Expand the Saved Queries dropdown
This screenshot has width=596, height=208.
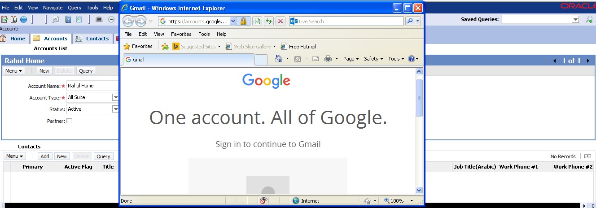click(x=575, y=19)
